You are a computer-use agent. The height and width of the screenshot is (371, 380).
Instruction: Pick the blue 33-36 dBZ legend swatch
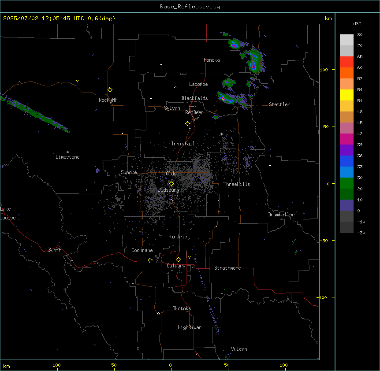click(x=346, y=161)
